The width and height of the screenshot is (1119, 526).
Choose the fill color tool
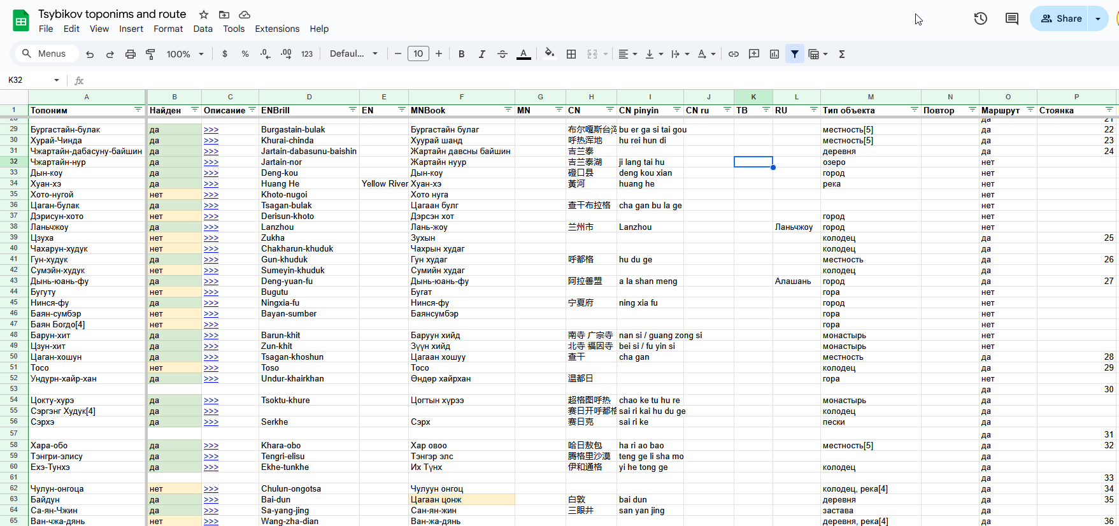click(x=549, y=54)
